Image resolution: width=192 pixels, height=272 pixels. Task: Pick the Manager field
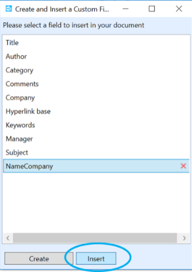[x=96, y=139]
